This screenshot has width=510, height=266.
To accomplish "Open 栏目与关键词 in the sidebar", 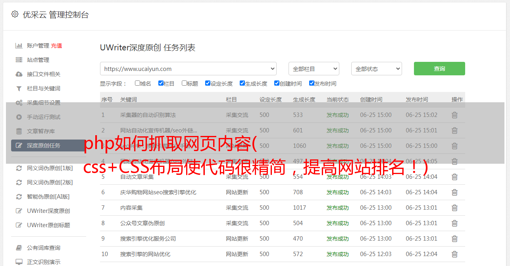I will (44, 88).
